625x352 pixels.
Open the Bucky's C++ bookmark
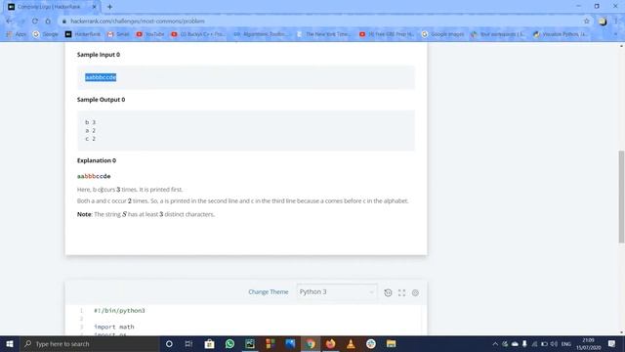198,34
